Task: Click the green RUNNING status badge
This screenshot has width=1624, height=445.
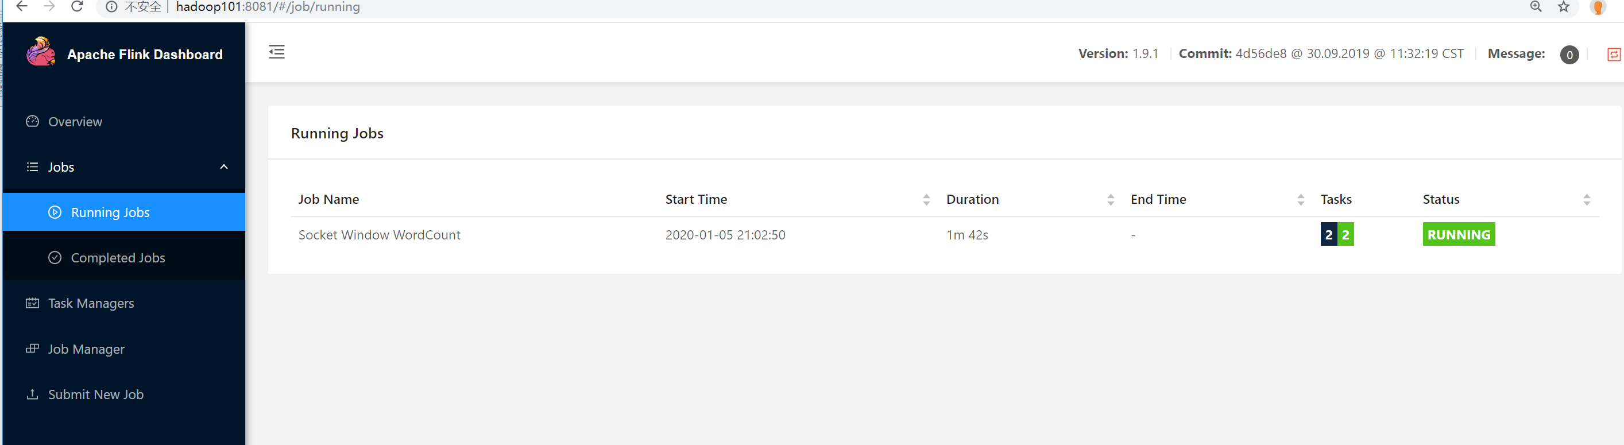Action: 1458,234
